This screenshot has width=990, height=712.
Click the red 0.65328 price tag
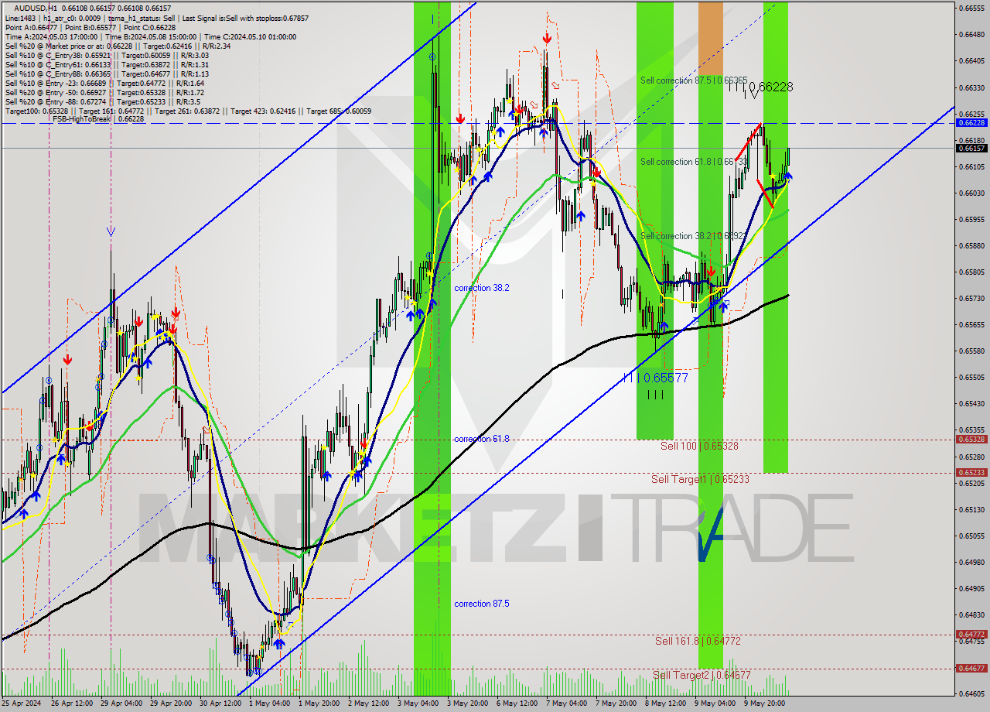[971, 439]
